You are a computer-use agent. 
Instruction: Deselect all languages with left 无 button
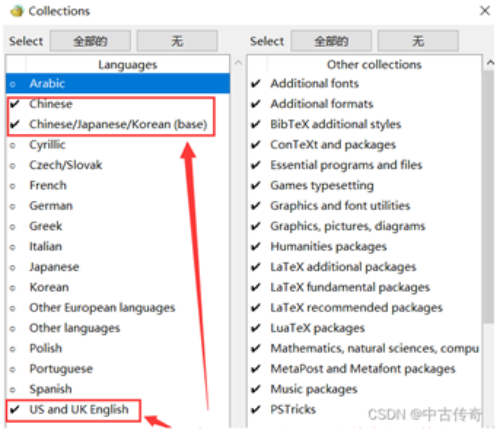click(177, 41)
